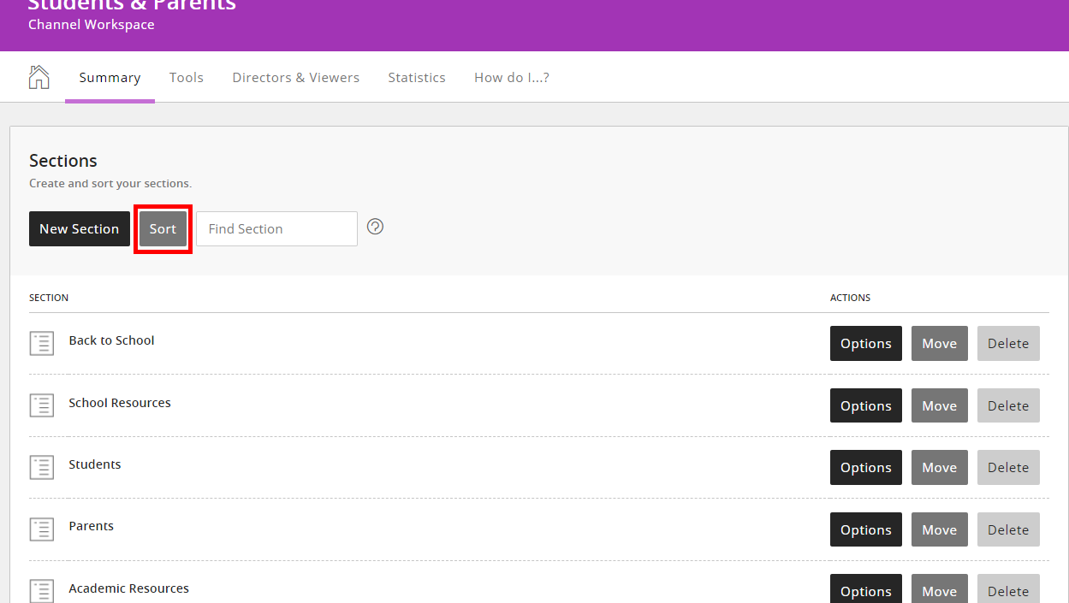Move the Students section
The height and width of the screenshot is (603, 1069).
(x=940, y=468)
